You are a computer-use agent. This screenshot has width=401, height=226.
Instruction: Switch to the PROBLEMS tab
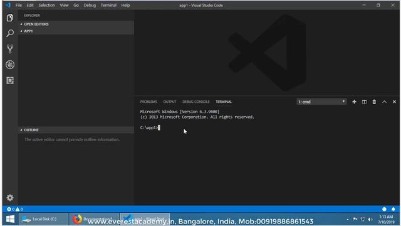coord(148,102)
